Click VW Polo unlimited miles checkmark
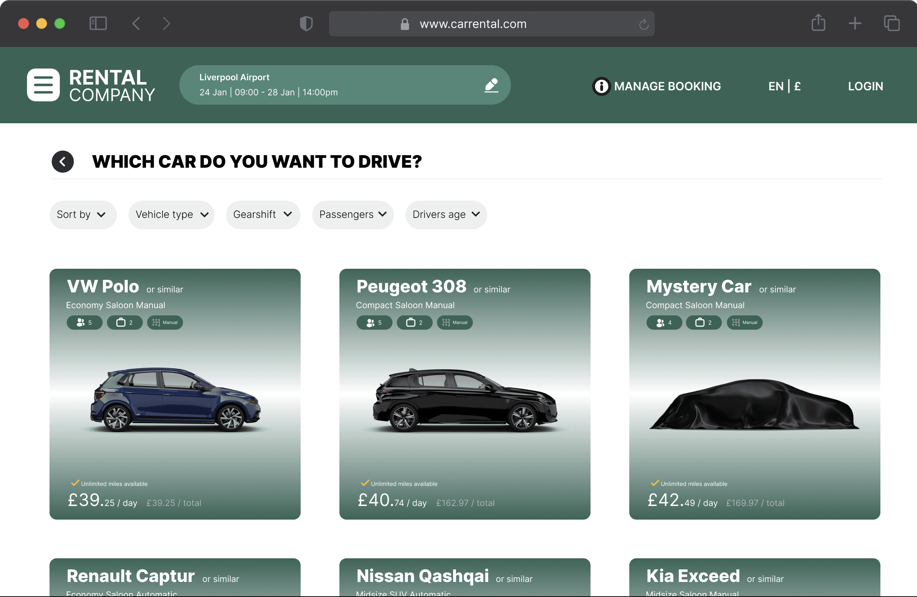The image size is (917, 597). (x=75, y=483)
